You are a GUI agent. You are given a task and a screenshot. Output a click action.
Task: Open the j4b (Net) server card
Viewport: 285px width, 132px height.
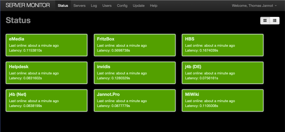point(47,100)
